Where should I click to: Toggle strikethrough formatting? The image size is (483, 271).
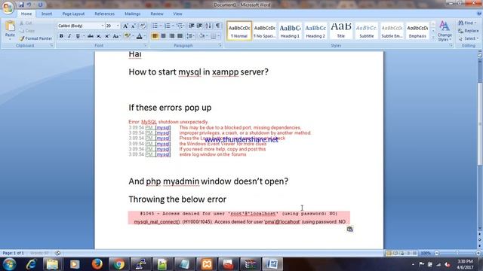pos(91,36)
